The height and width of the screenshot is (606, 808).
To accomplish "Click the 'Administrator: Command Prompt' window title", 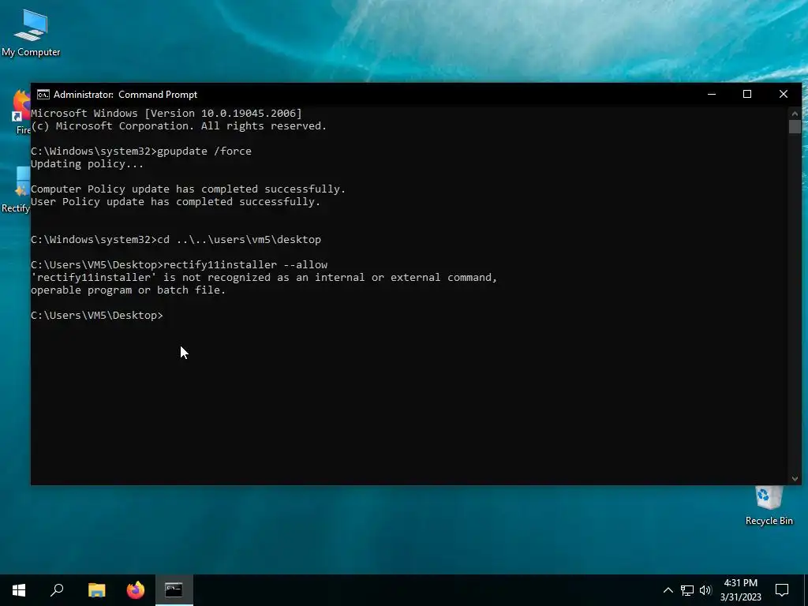I will point(125,95).
